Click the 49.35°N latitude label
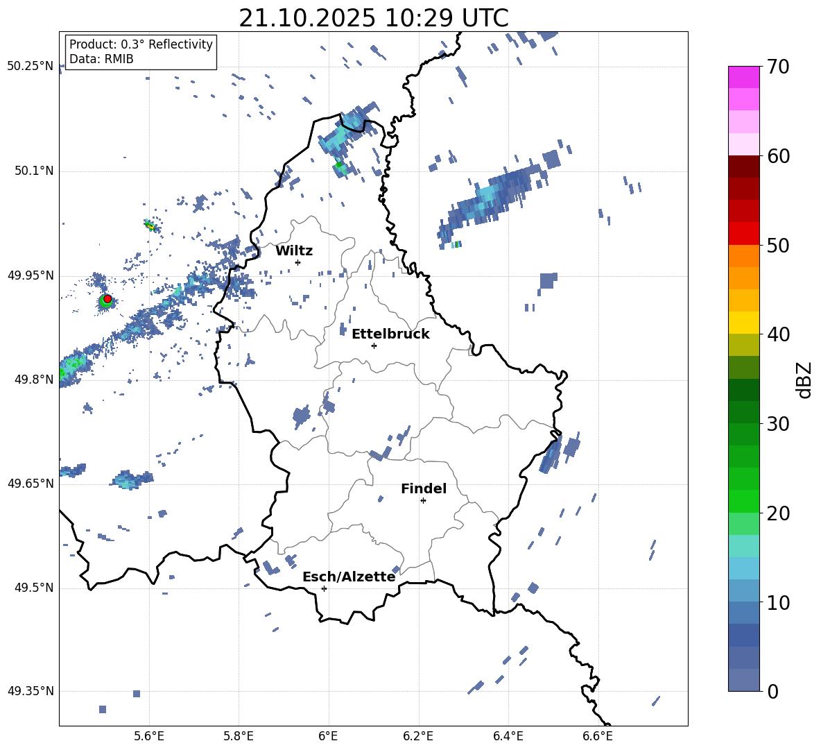Viewport: 821px width, 750px height. click(31, 691)
